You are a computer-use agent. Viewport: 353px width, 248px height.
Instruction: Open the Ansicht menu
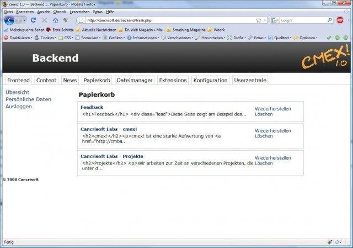[x=44, y=12]
